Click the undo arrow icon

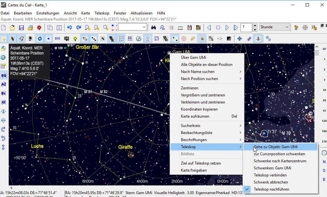(69, 28)
